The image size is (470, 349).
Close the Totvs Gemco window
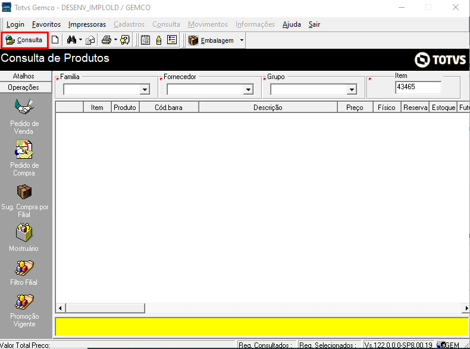tap(456, 7)
